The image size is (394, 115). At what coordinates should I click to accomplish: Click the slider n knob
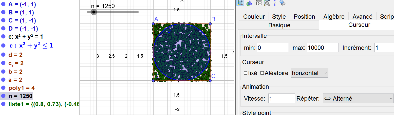point(94,12)
